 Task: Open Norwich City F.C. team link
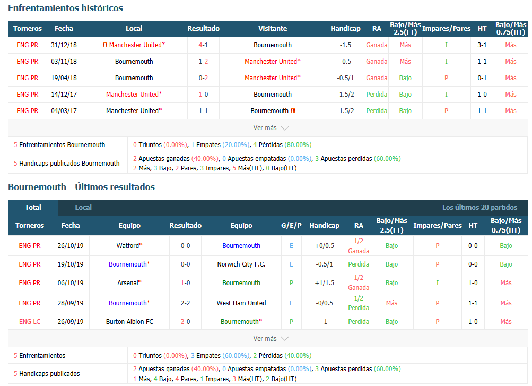click(x=241, y=264)
